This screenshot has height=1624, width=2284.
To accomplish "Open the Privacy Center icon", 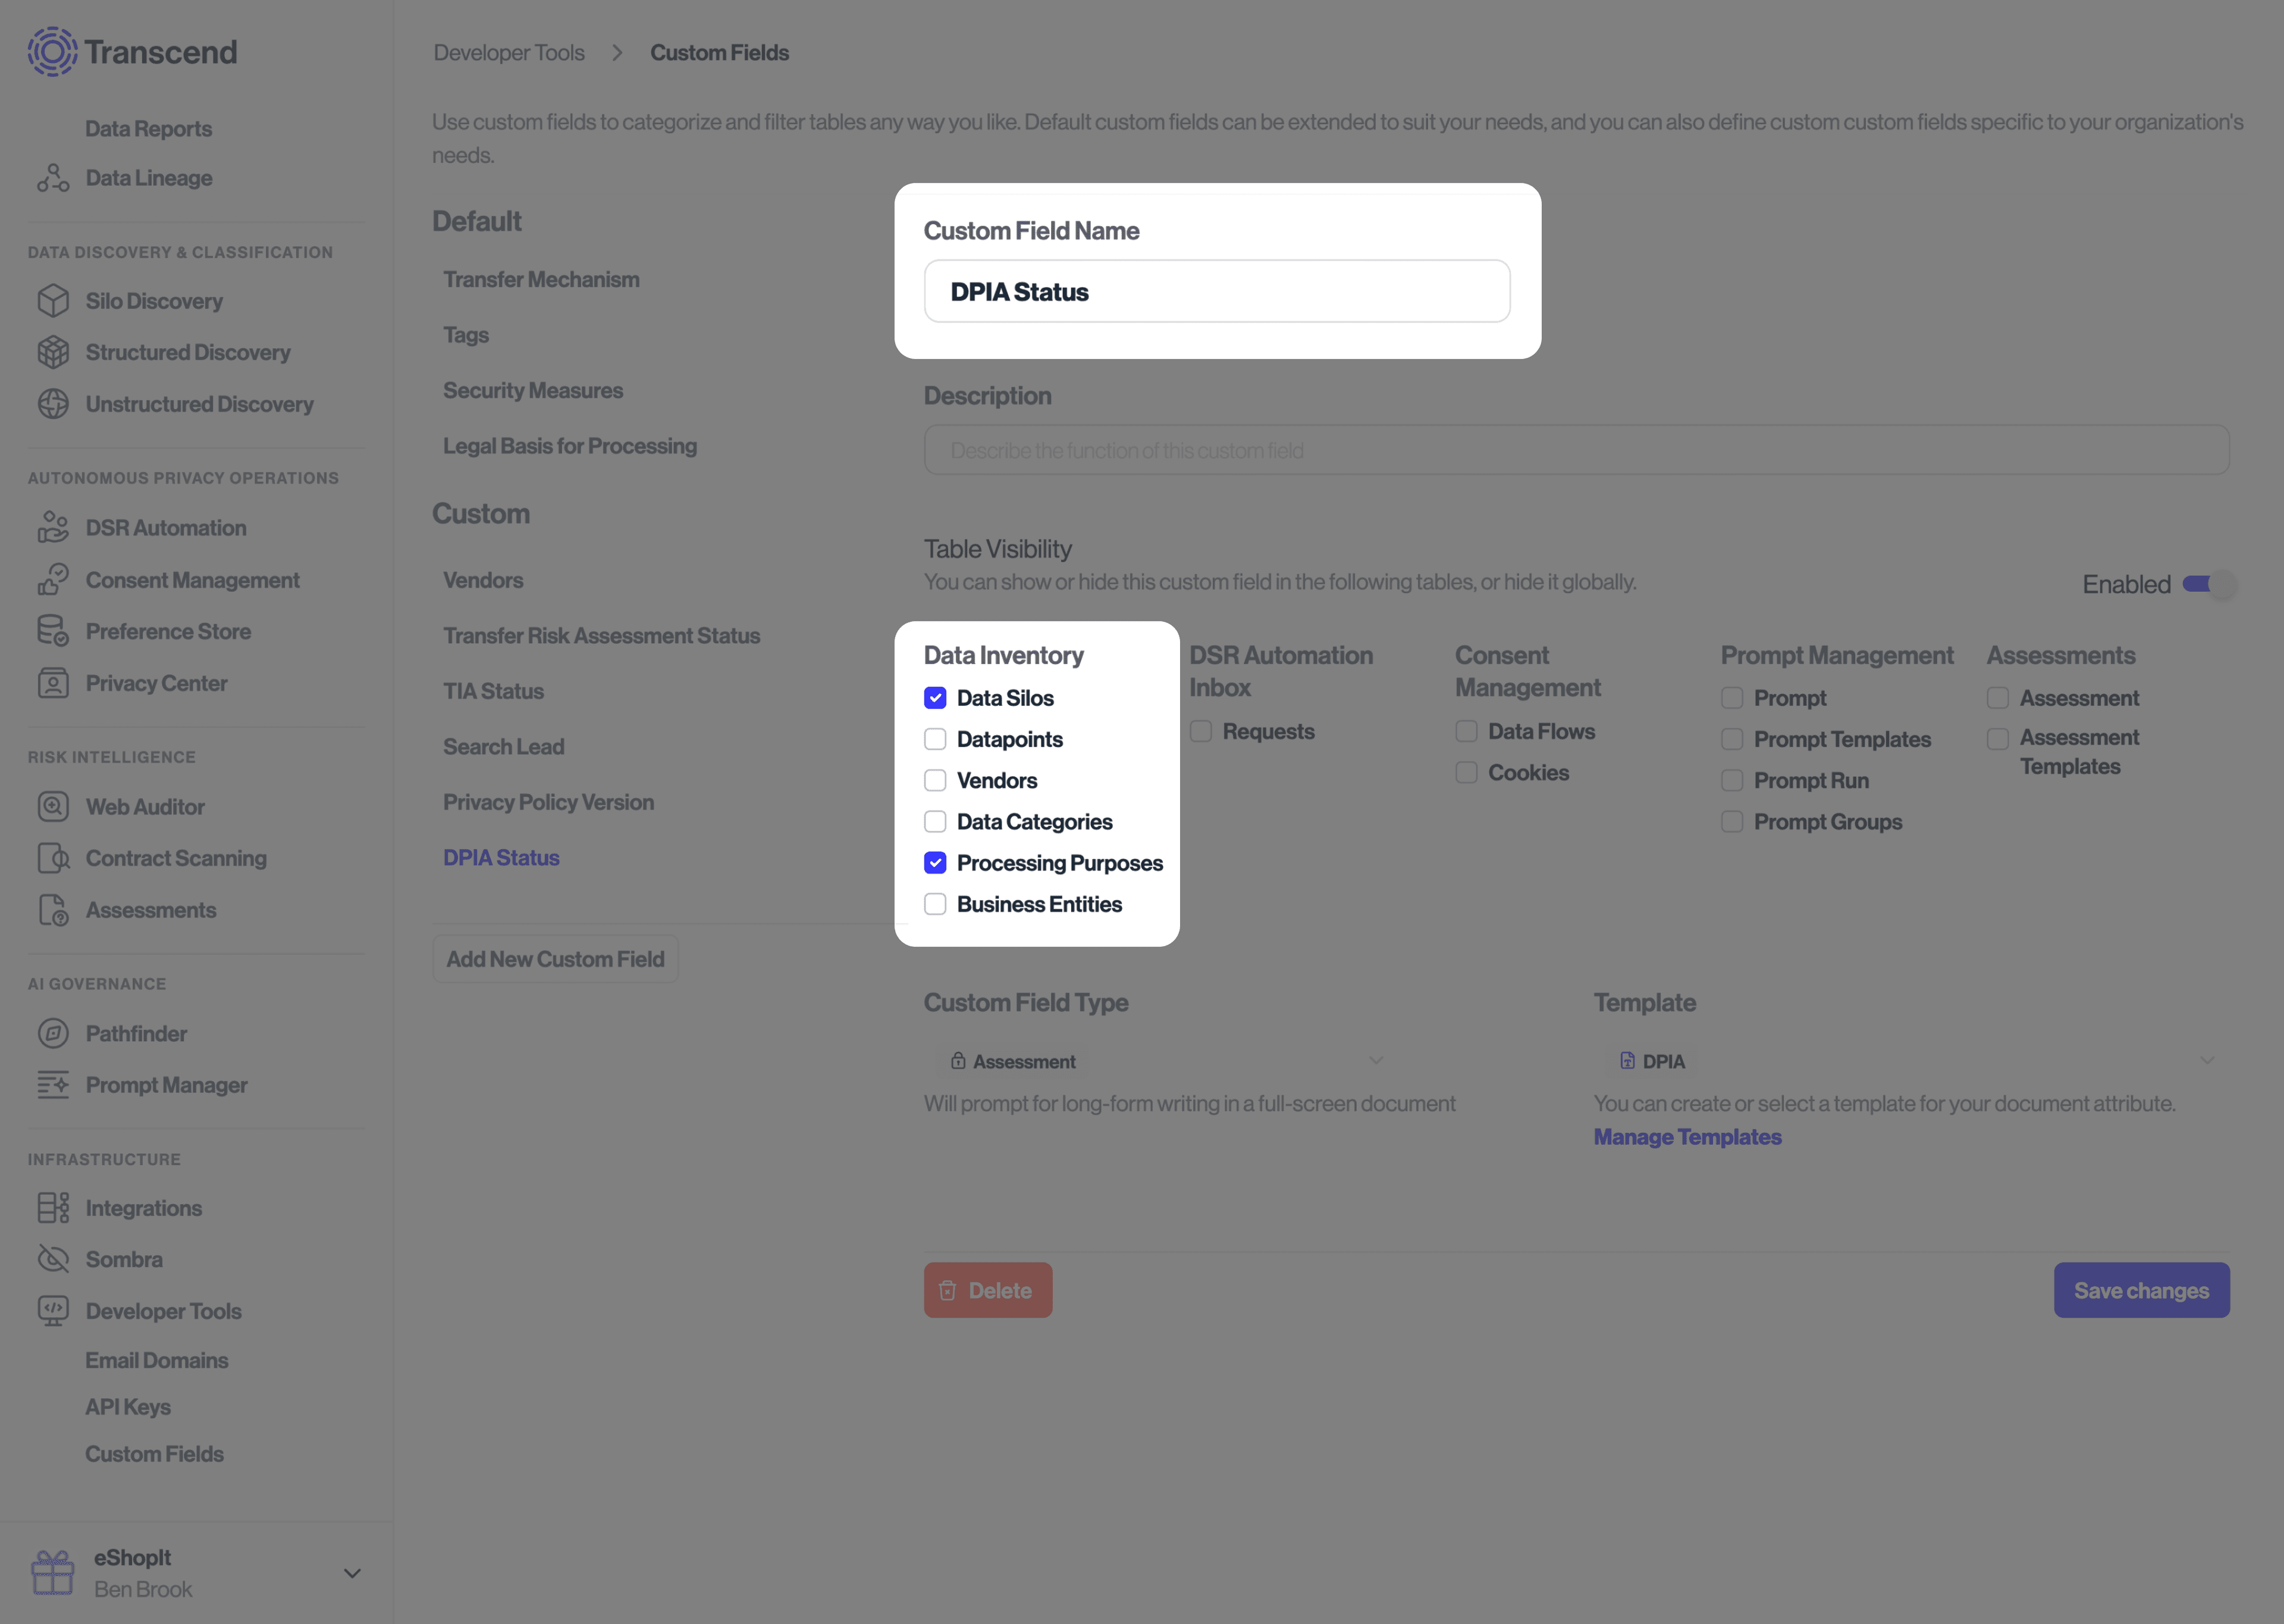I will 53,683.
